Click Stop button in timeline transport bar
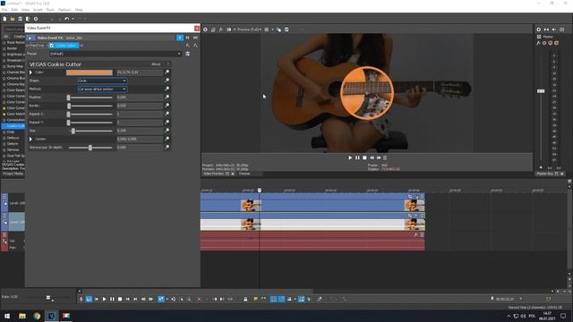This screenshot has height=322, width=573. coord(119,299)
